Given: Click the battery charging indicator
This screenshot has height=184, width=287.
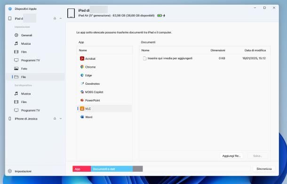Looking at the screenshot, I should [161, 16].
